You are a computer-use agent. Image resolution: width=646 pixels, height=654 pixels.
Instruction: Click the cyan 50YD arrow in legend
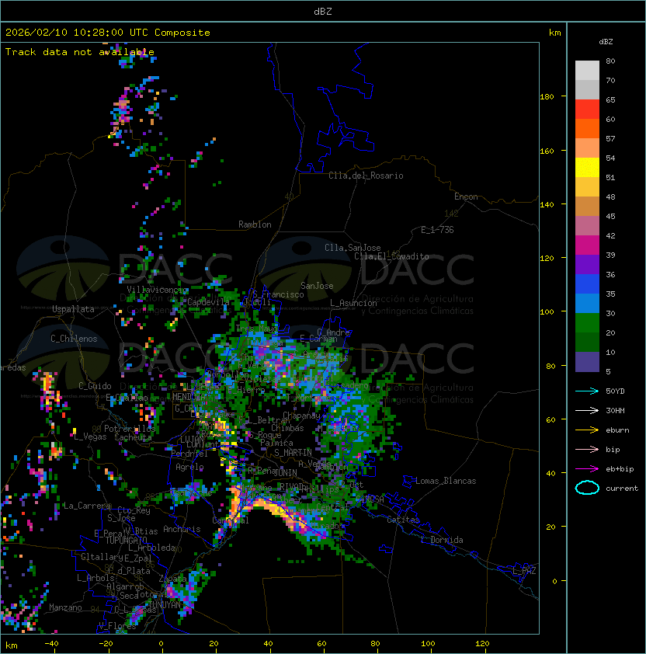pos(587,391)
